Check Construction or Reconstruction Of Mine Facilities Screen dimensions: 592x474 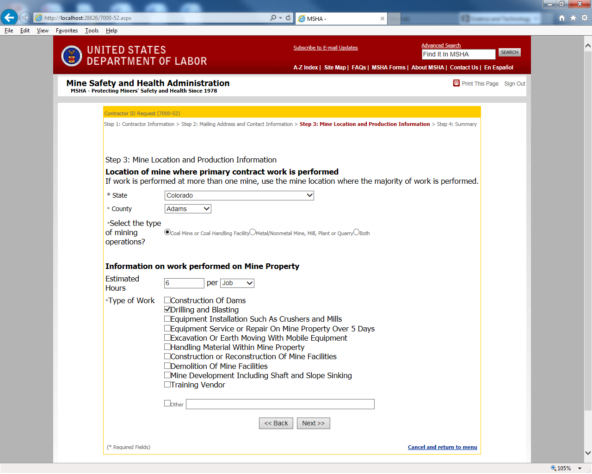(167, 356)
